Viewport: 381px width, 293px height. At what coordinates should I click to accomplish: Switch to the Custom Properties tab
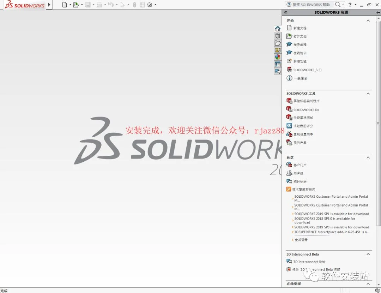278,64
